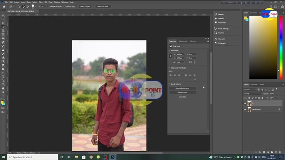Image resolution: width=285 pixels, height=160 pixels.
Task: Collapse the Align and Distribute section
Action: click(x=169, y=68)
